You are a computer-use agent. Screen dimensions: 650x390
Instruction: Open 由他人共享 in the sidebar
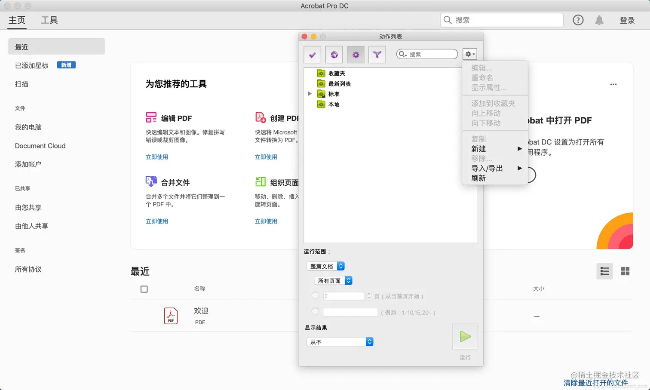[x=32, y=226]
